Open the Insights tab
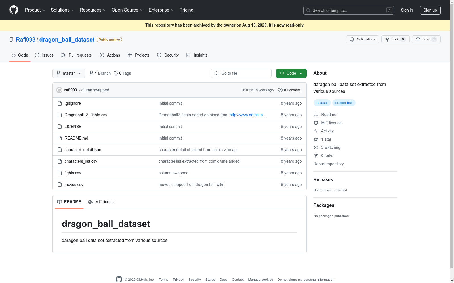This screenshot has height=283, width=454. click(x=197, y=55)
